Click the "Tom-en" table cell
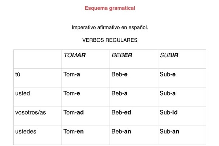Viewport: 219px width, 146px height. pyautogui.click(x=74, y=131)
